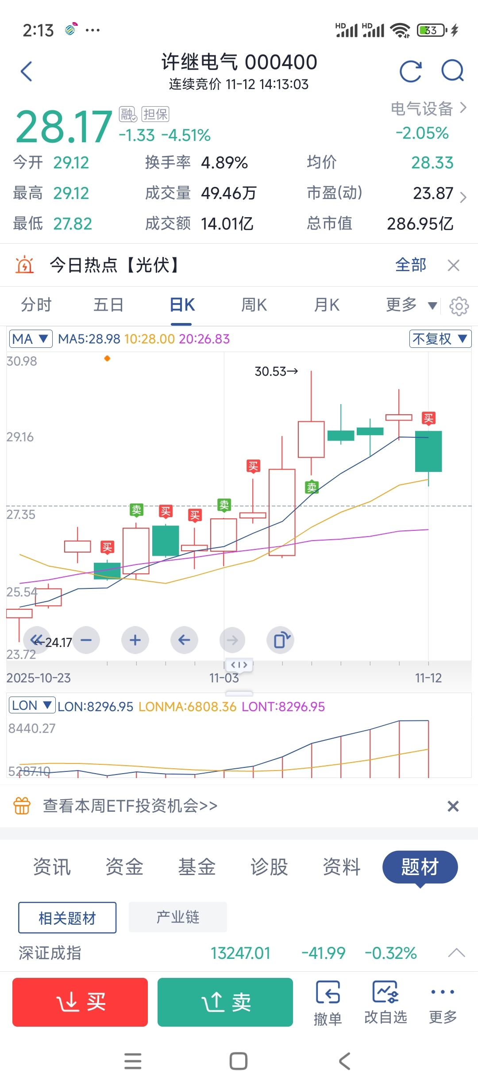Rotate chart to landscape view icon

click(x=281, y=640)
